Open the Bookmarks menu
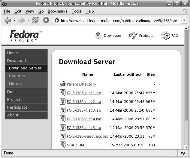190x158 pixels. tap(57, 11)
